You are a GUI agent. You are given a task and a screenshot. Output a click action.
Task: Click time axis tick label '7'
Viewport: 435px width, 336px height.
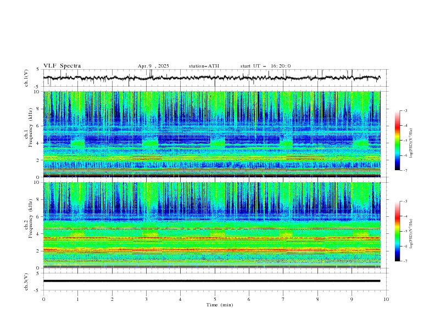283,299
